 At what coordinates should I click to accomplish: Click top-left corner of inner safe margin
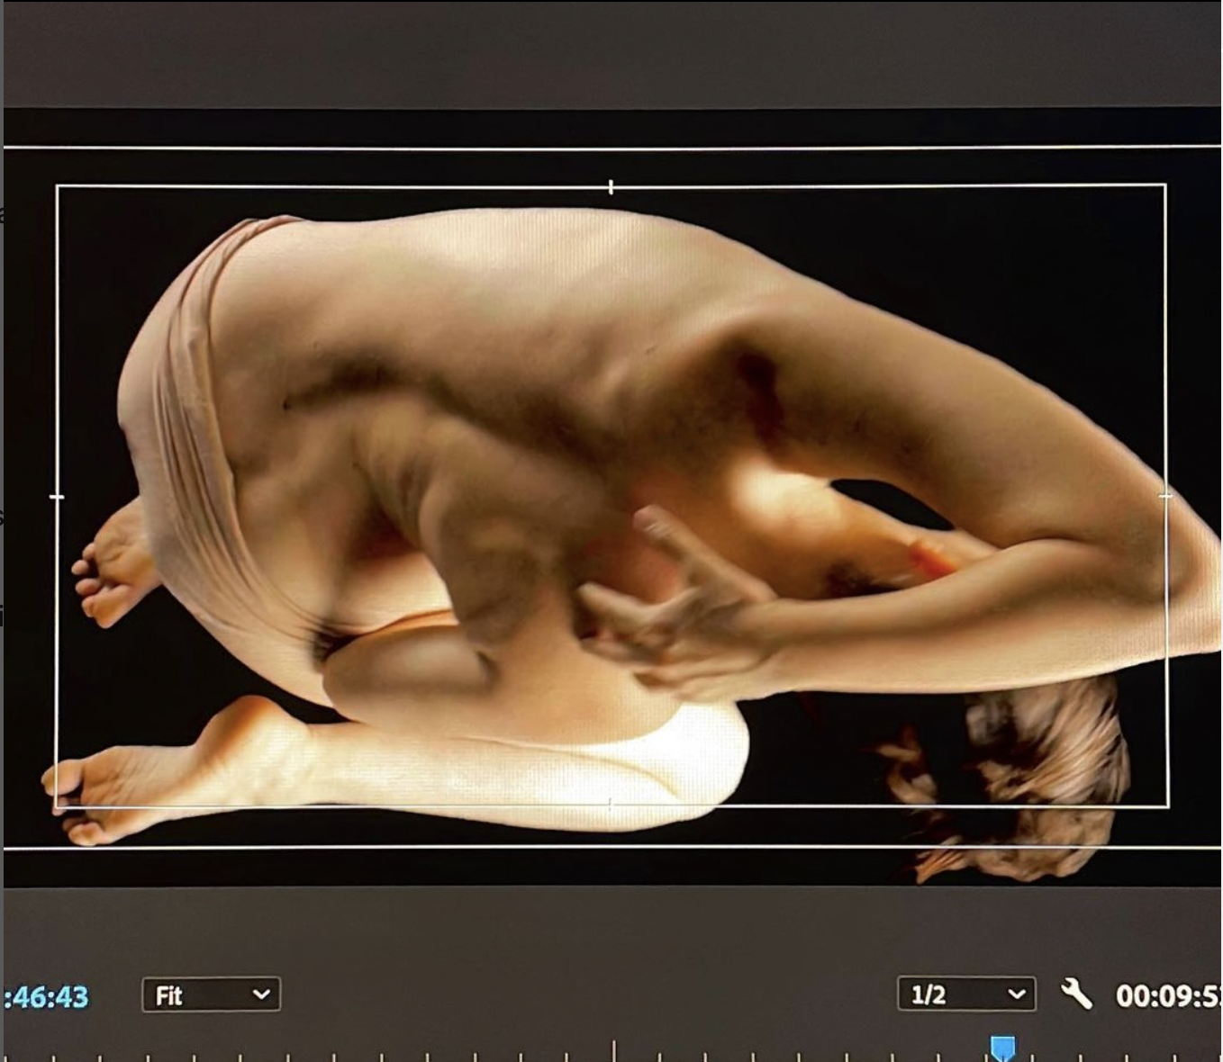[58, 187]
